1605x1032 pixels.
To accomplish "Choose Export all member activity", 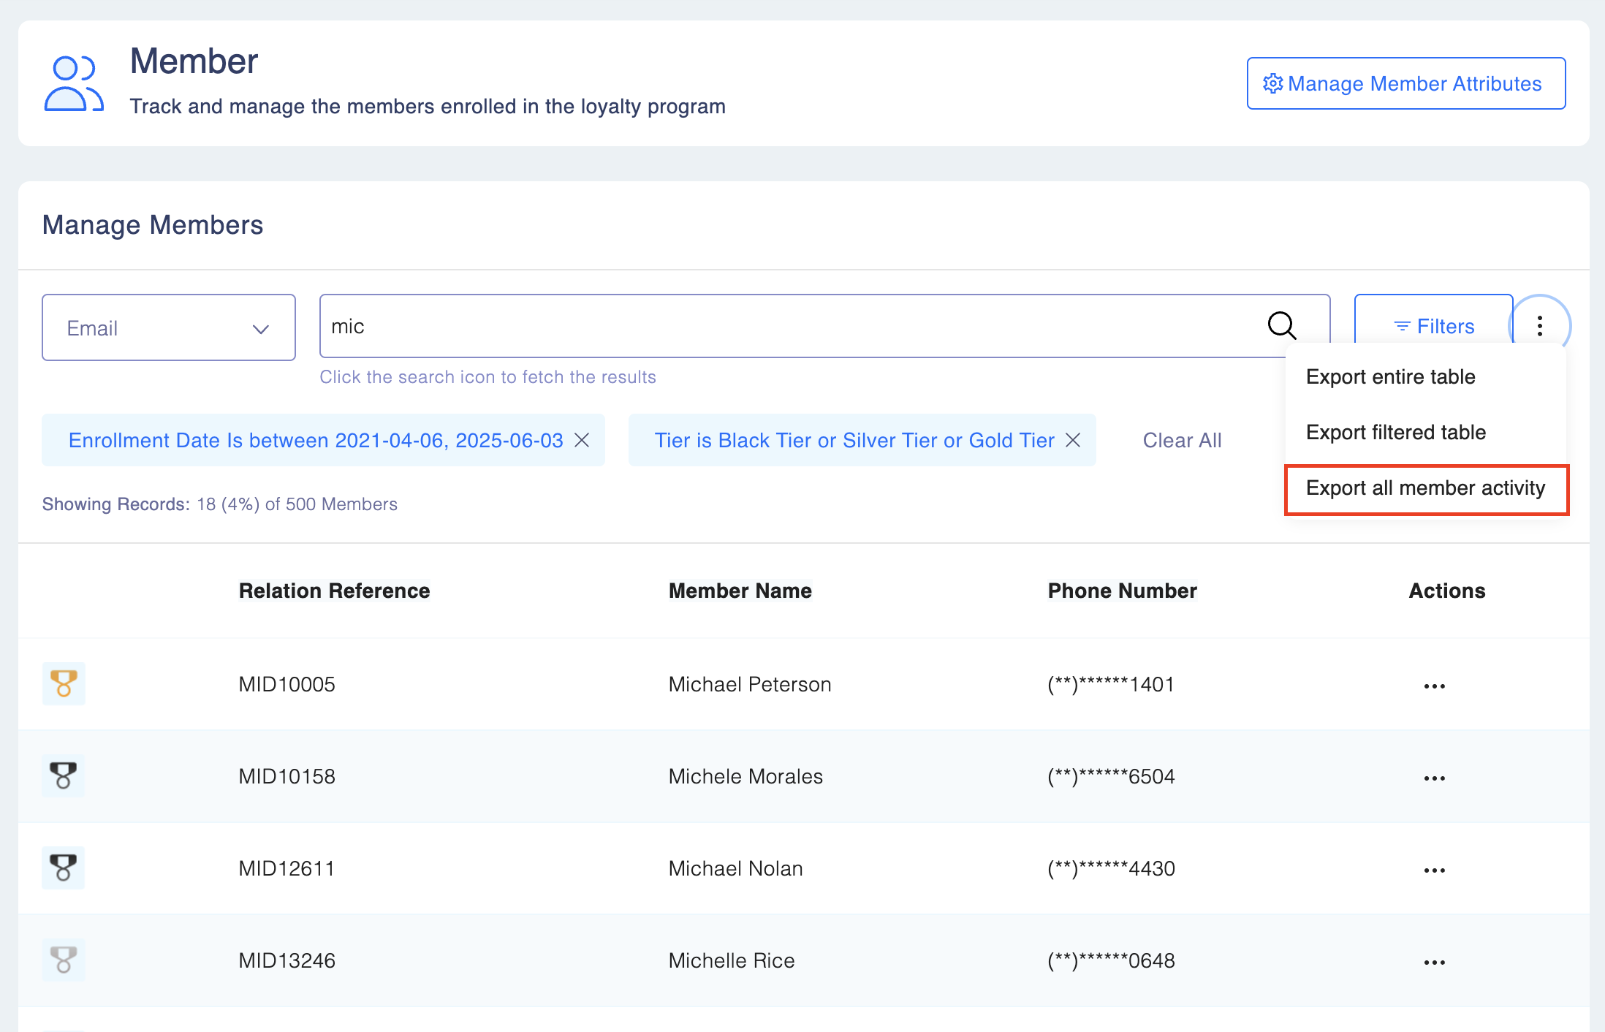I will [x=1425, y=488].
